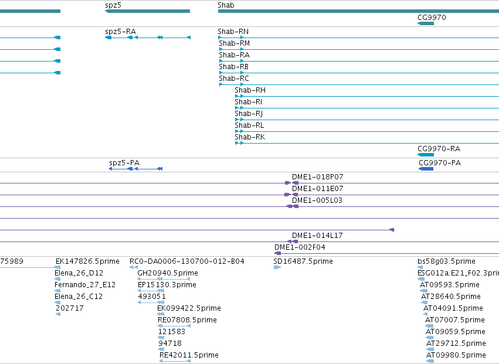Select the spz5-RA transcript label

pos(121,32)
